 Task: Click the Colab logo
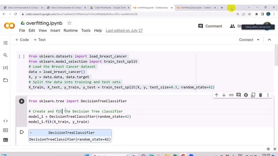(x=10, y=26)
